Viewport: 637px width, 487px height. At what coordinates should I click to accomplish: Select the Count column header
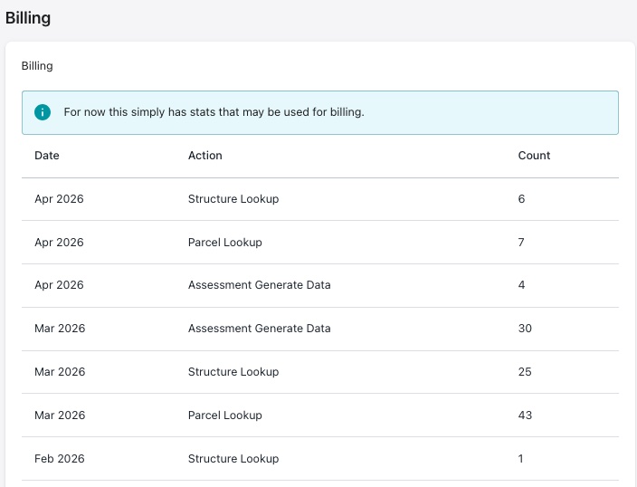pos(534,156)
